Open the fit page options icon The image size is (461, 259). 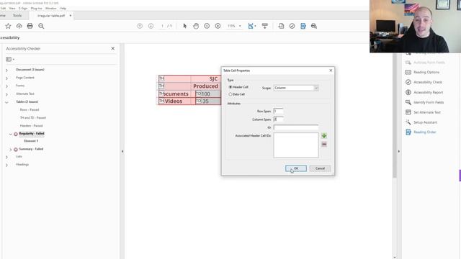pyautogui.click(x=251, y=26)
